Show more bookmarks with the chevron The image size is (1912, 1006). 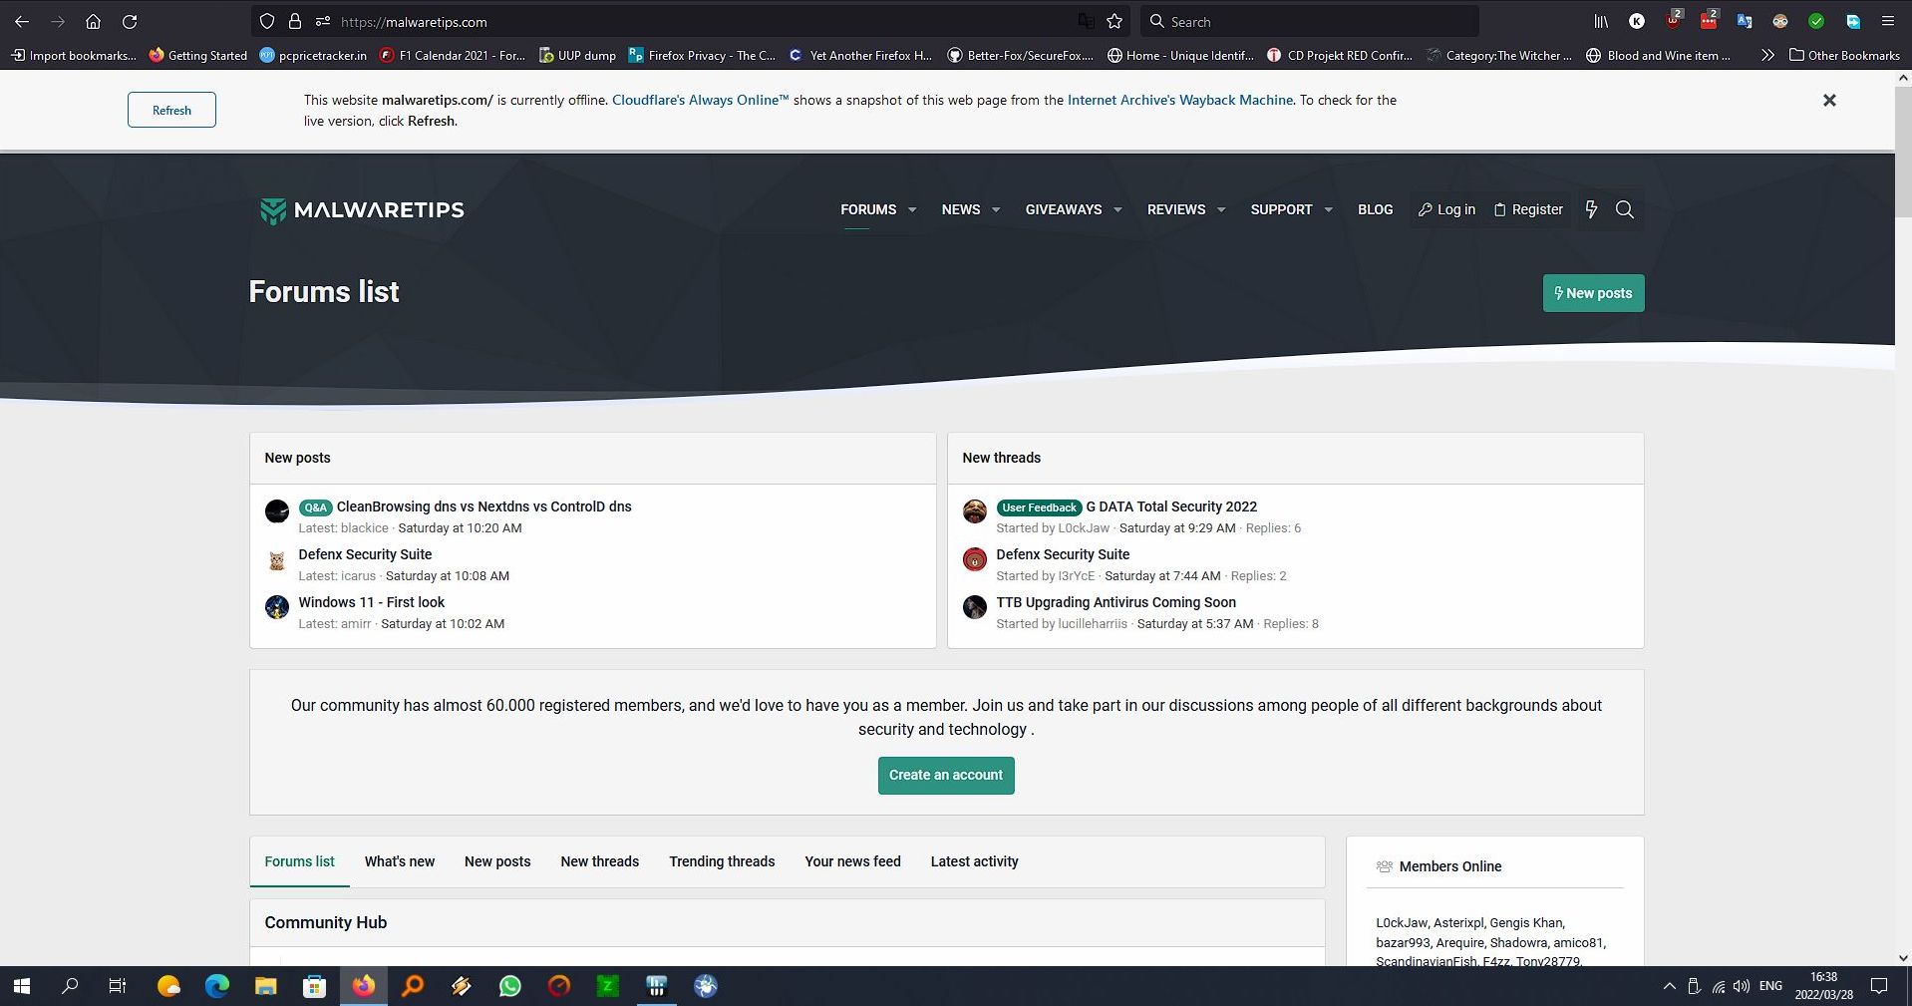click(1767, 55)
